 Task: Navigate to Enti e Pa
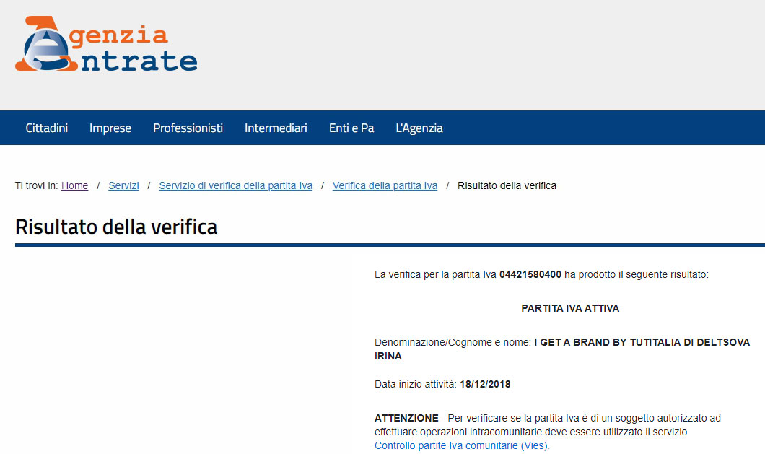pyautogui.click(x=351, y=128)
